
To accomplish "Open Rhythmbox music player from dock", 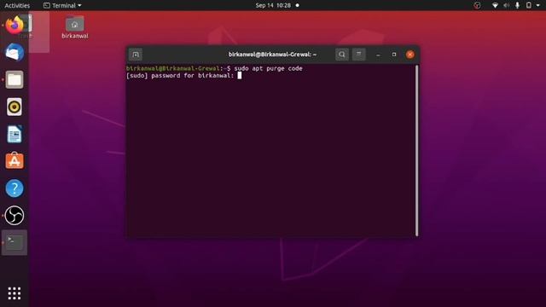I will (15, 107).
